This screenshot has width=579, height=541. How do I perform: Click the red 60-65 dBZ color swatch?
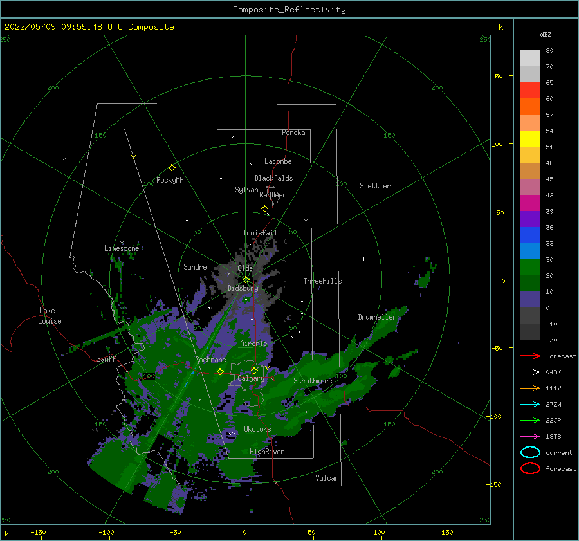(530, 90)
